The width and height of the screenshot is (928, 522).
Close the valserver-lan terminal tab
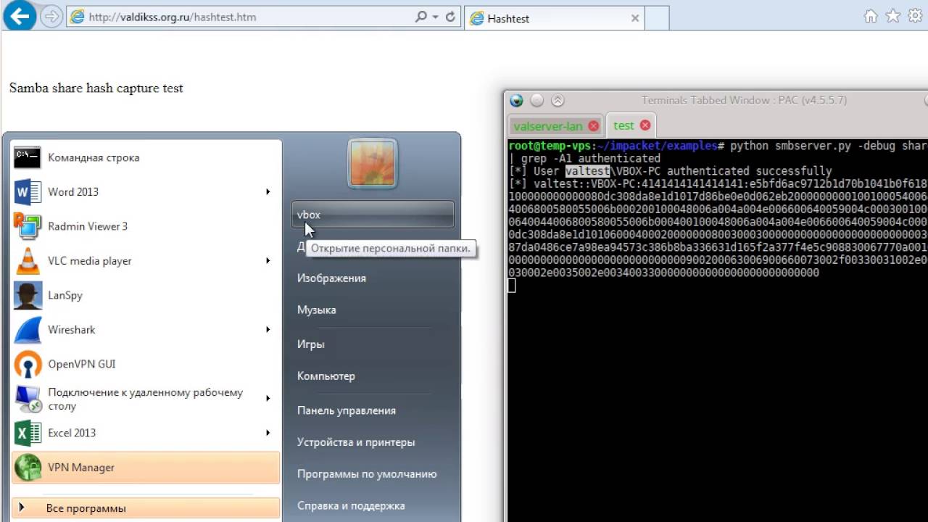point(594,126)
